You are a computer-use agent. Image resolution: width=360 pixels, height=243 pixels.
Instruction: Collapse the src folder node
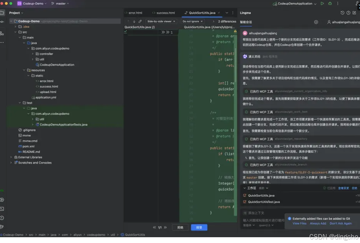(15, 32)
